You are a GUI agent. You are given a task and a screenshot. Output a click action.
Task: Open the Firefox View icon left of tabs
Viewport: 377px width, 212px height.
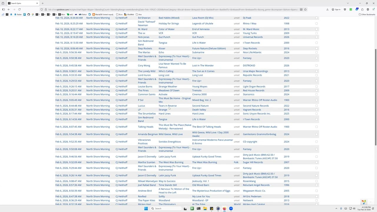pos(3,3)
